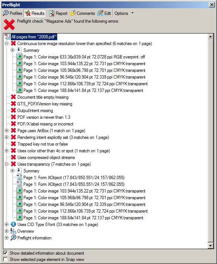
Task: Collapse the Continuous tone image resolution node
Action: tap(6, 44)
